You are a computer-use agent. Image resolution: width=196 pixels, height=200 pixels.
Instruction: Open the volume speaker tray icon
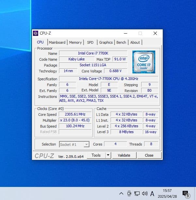coord(144,193)
